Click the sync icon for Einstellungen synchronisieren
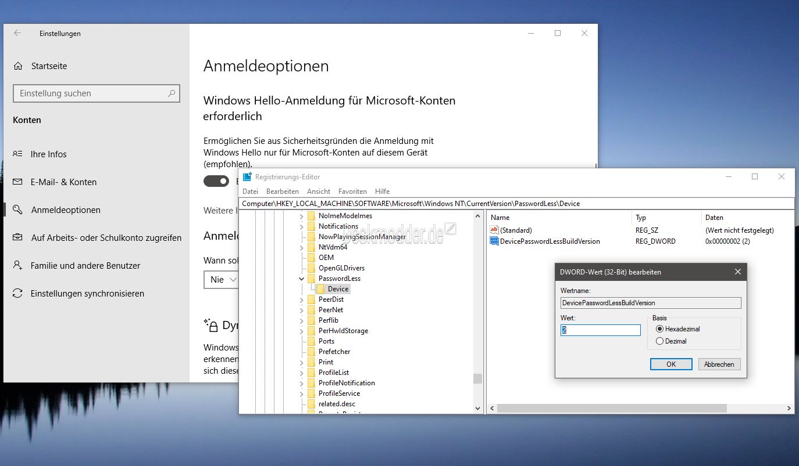The width and height of the screenshot is (799, 466). tap(18, 293)
